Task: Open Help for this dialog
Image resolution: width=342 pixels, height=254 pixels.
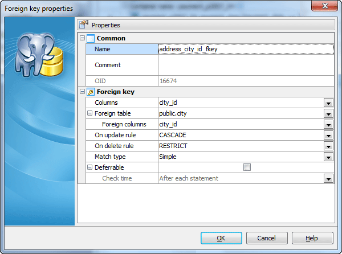Action: point(312,238)
